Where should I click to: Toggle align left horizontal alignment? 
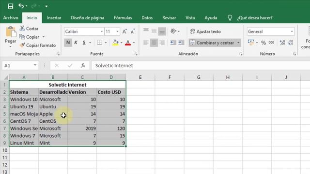coord(146,43)
